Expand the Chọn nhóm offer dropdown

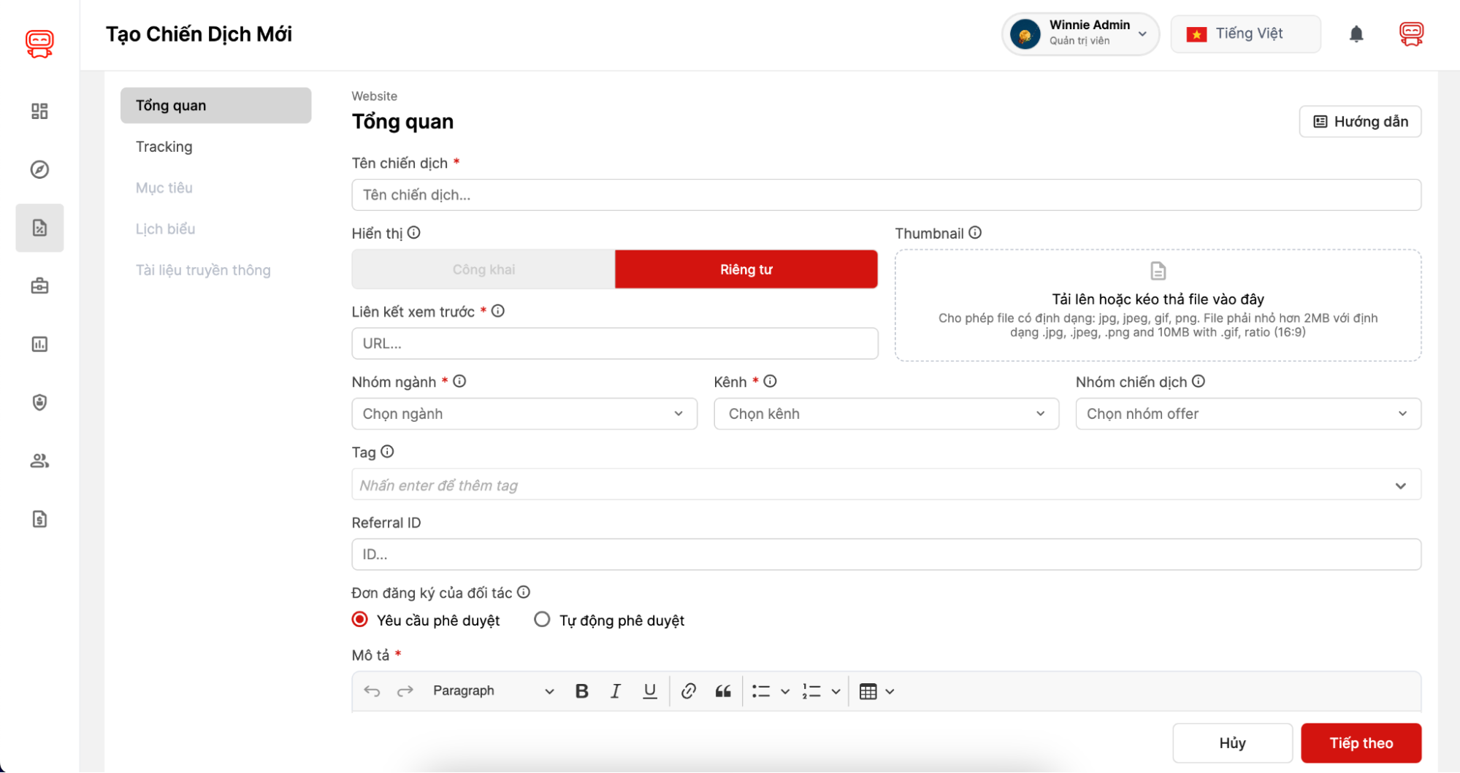[x=1247, y=414]
